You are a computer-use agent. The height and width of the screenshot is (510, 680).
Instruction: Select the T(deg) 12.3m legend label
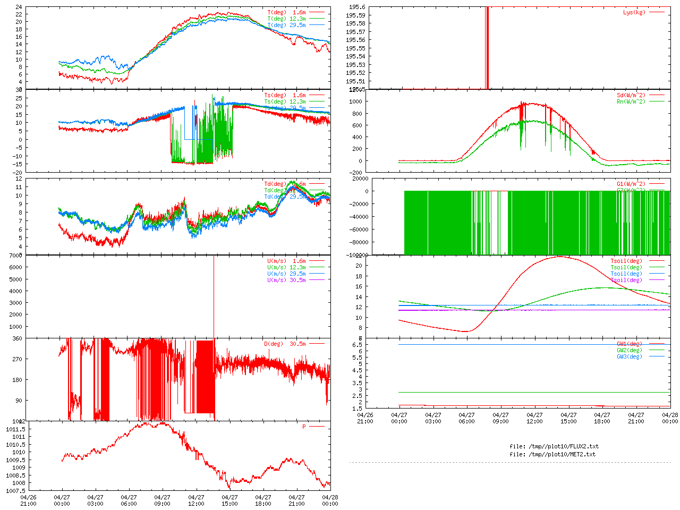pyautogui.click(x=286, y=19)
